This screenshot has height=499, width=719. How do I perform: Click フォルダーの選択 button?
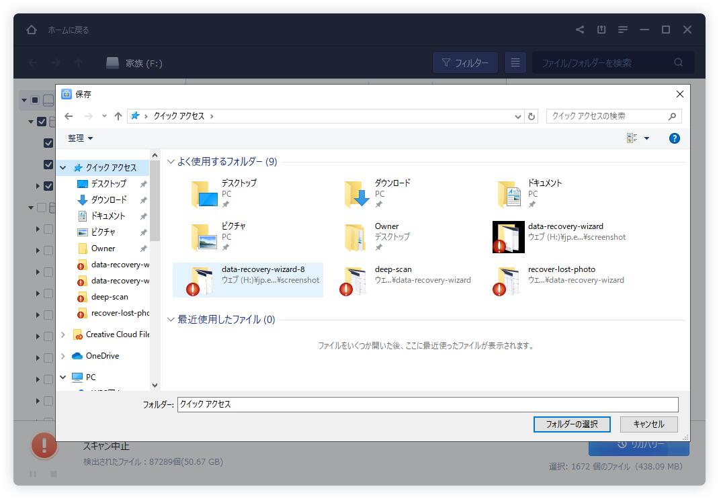coord(572,424)
